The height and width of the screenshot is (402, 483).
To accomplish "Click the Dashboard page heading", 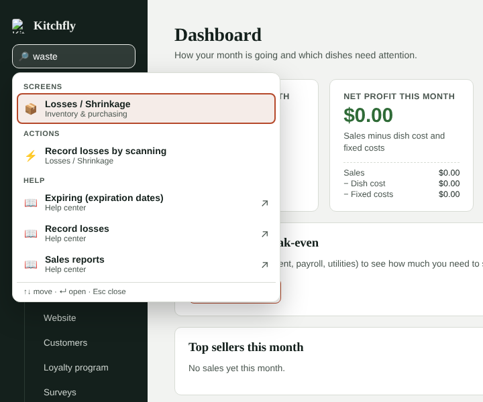I will click(x=218, y=35).
